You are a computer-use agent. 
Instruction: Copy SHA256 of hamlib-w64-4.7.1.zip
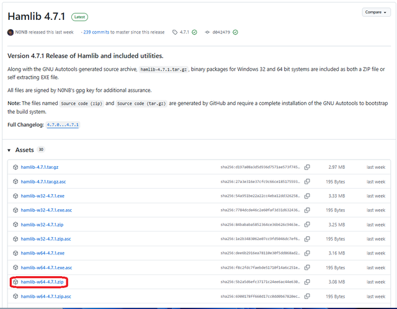click(x=307, y=282)
